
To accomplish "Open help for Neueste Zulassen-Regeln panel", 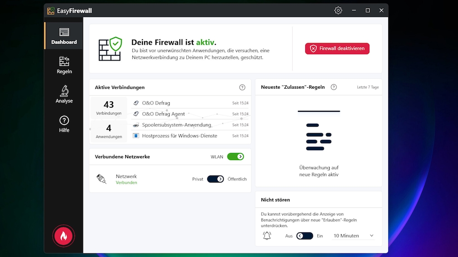I will (x=334, y=87).
